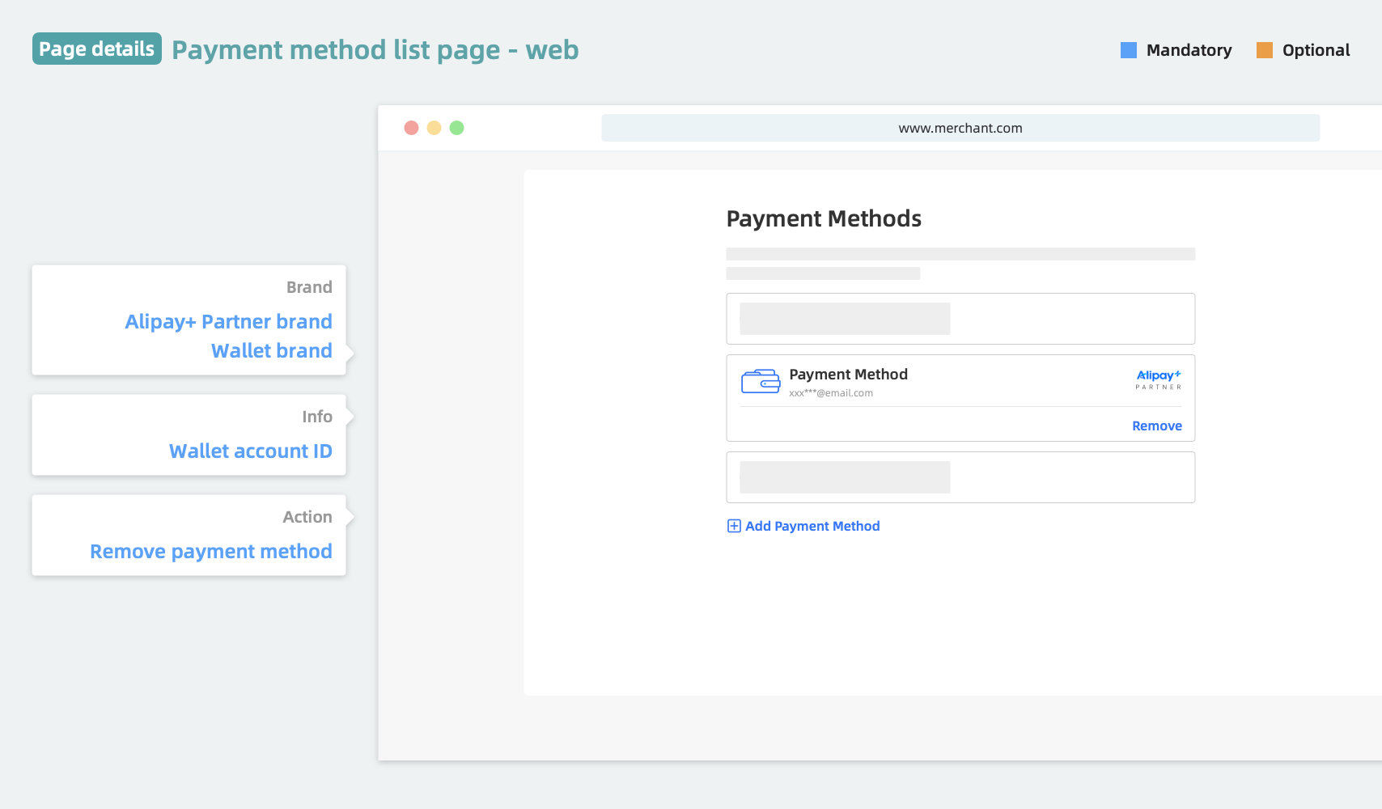Click the yellow minimize window dot
This screenshot has height=809, width=1382.
pos(434,128)
